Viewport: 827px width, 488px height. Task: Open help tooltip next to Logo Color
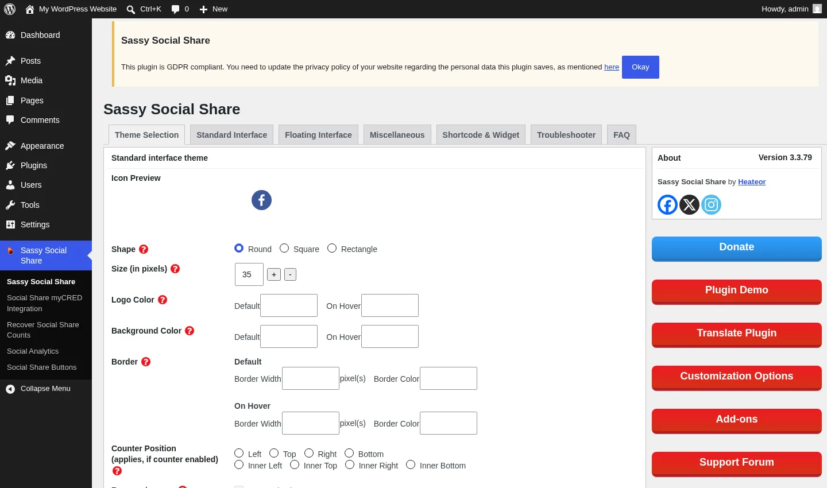[163, 300]
